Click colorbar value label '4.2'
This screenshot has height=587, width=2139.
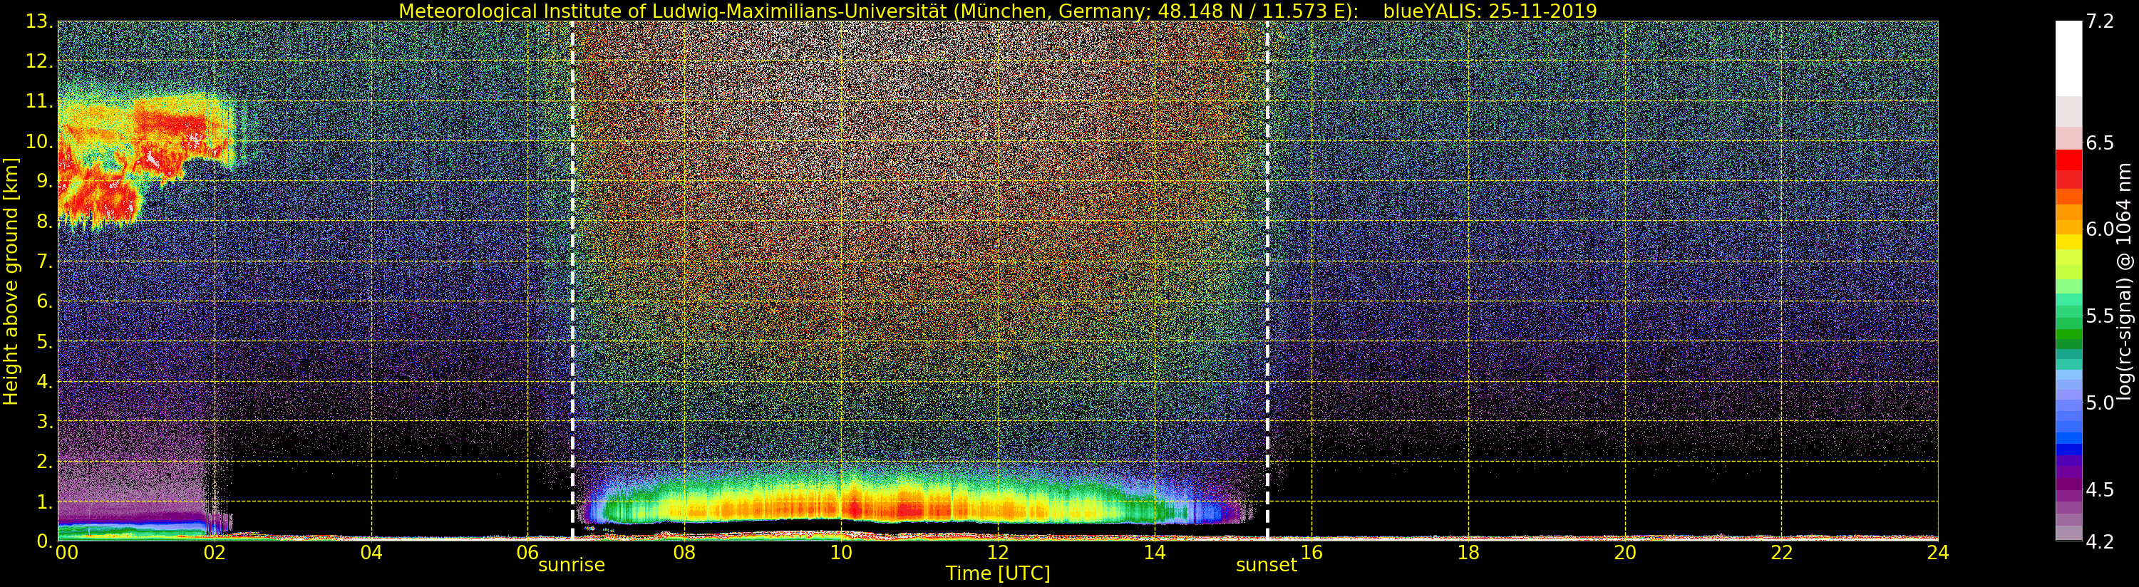tap(2100, 541)
